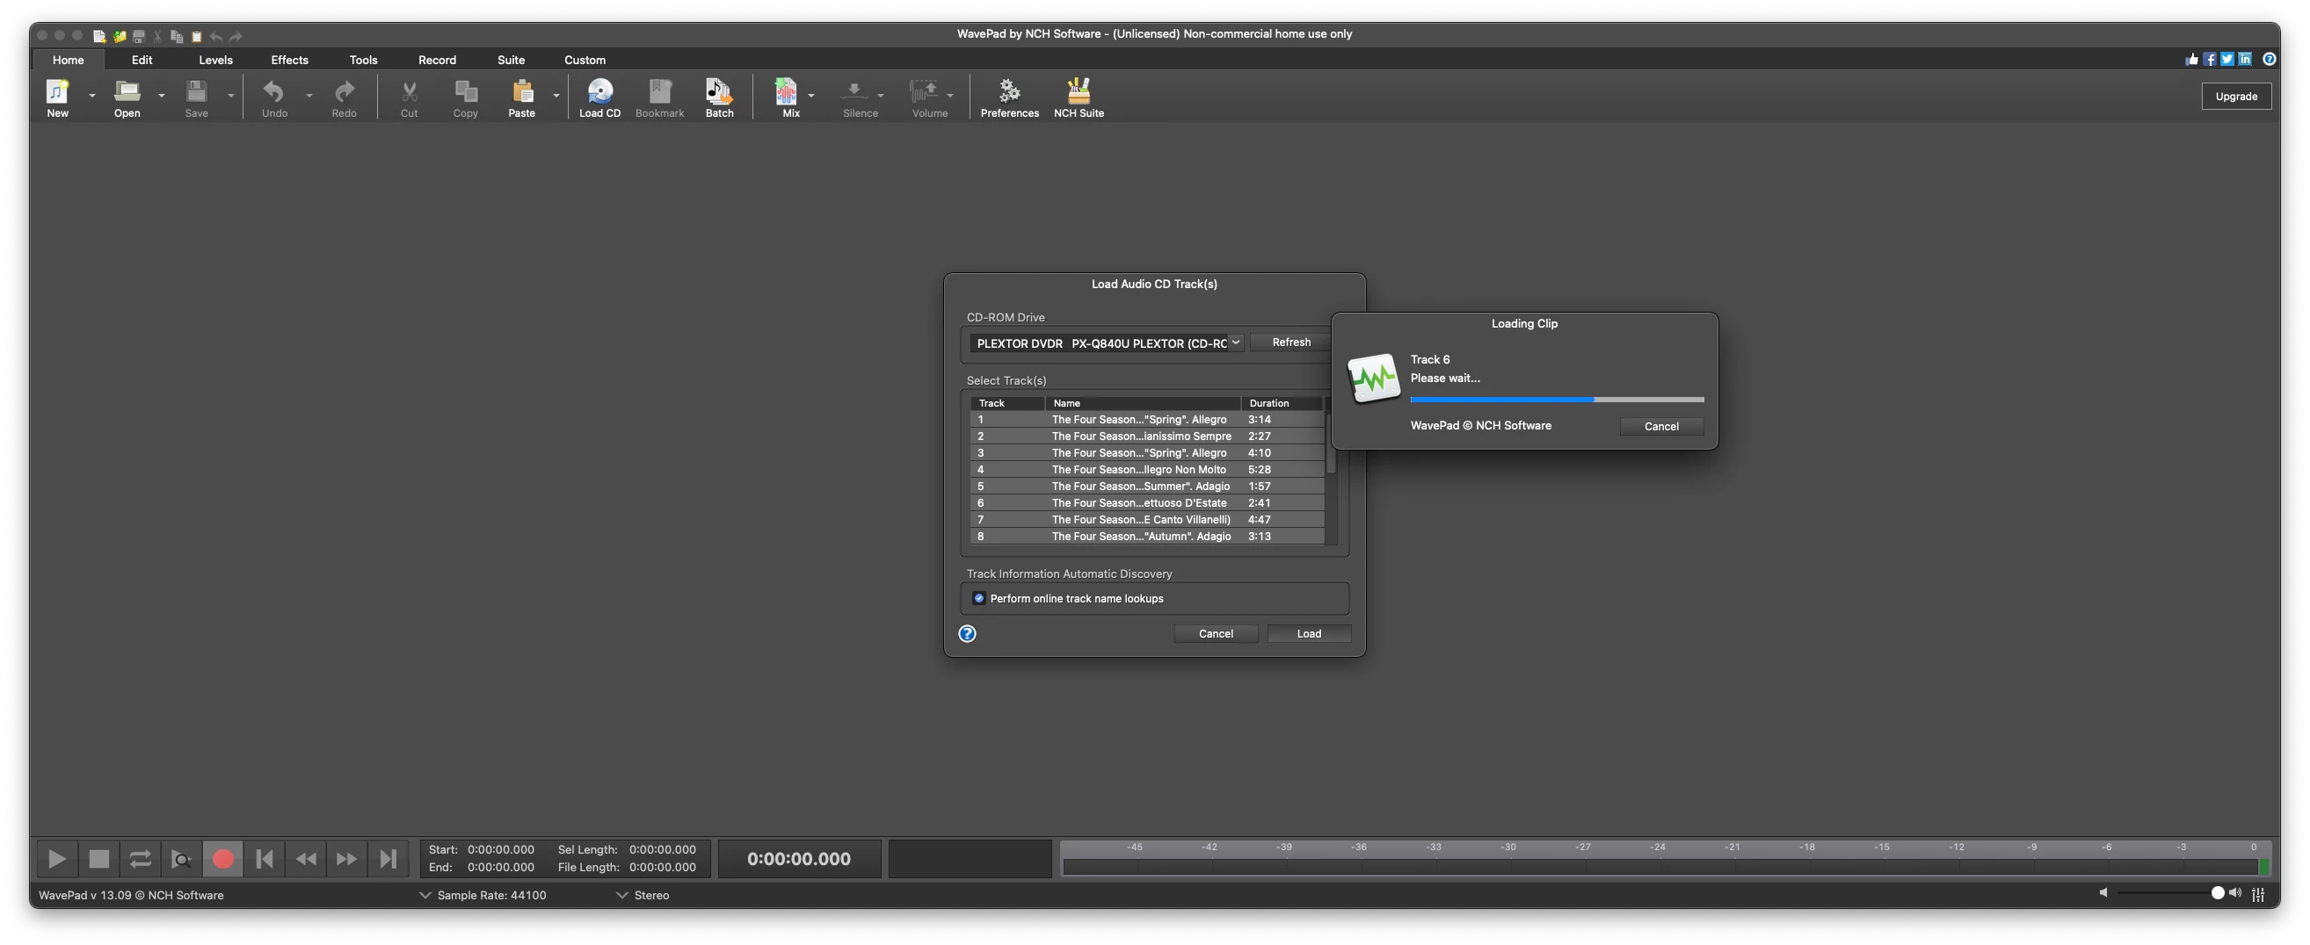Click the Redo toolbar icon
The width and height of the screenshot is (2310, 945).
click(345, 97)
